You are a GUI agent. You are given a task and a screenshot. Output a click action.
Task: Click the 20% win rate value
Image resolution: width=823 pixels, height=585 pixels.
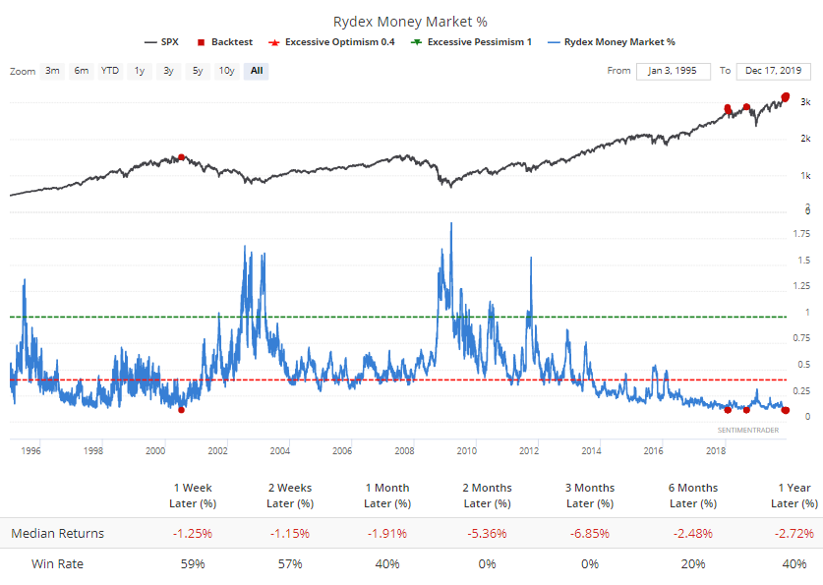[x=693, y=564]
